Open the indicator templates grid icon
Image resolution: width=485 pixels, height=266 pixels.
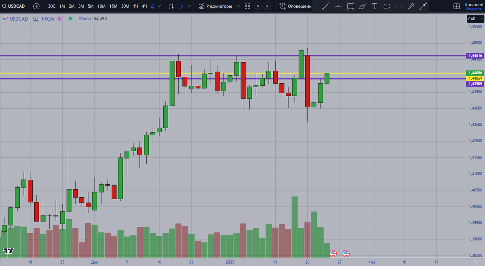[247, 6]
